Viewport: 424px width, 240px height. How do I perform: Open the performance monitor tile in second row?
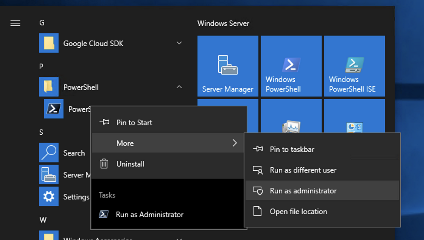291,116
